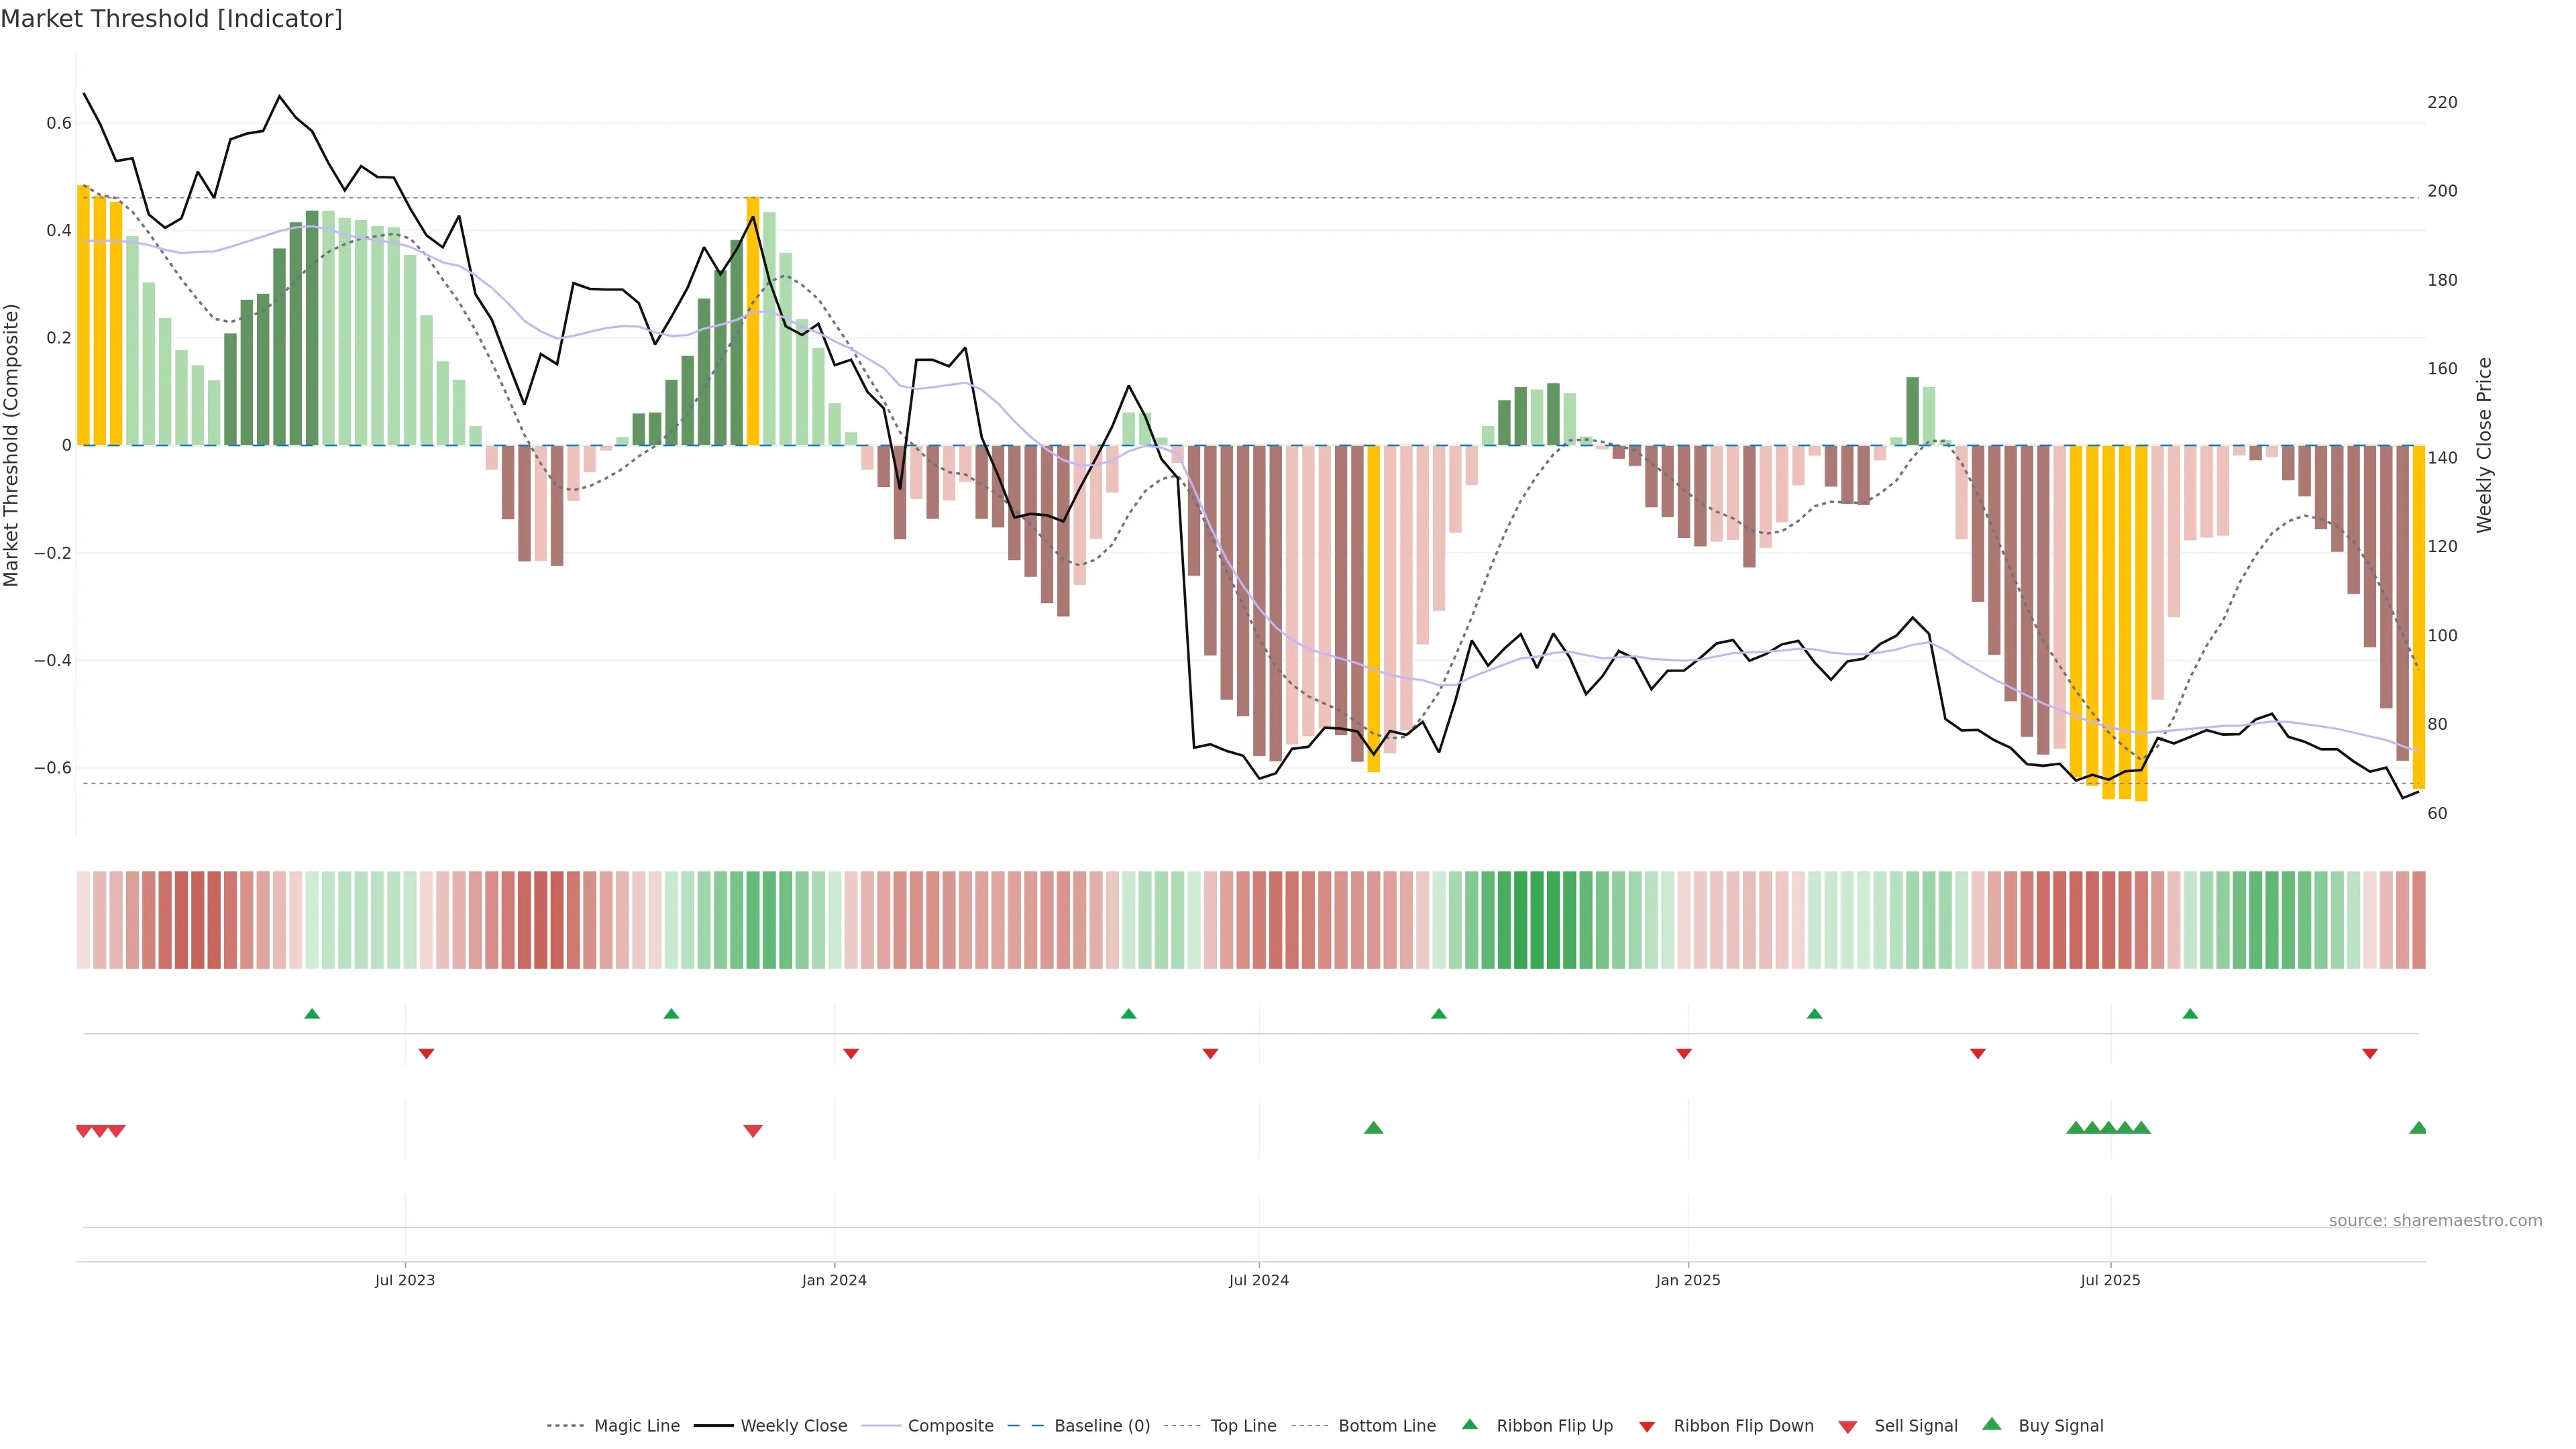Click the Market Threshold [Indicator] title
The width and height of the screenshot is (2576, 1449).
point(171,19)
